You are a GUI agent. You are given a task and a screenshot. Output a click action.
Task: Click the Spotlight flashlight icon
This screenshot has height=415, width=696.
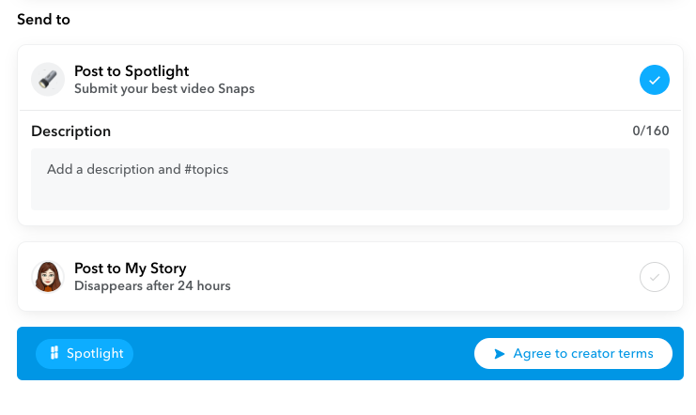click(x=48, y=80)
